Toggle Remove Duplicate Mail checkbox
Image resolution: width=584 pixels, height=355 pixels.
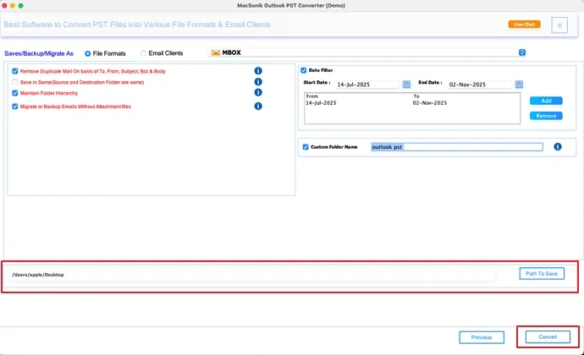15,71
